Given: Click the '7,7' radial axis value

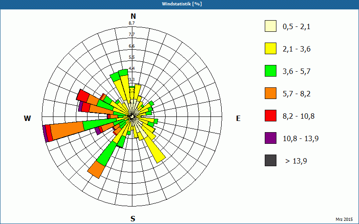Looking at the screenshot, I should tap(131, 34).
